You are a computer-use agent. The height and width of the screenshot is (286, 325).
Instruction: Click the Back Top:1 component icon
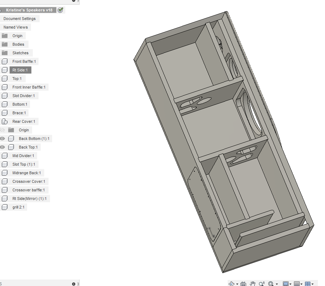point(11,147)
